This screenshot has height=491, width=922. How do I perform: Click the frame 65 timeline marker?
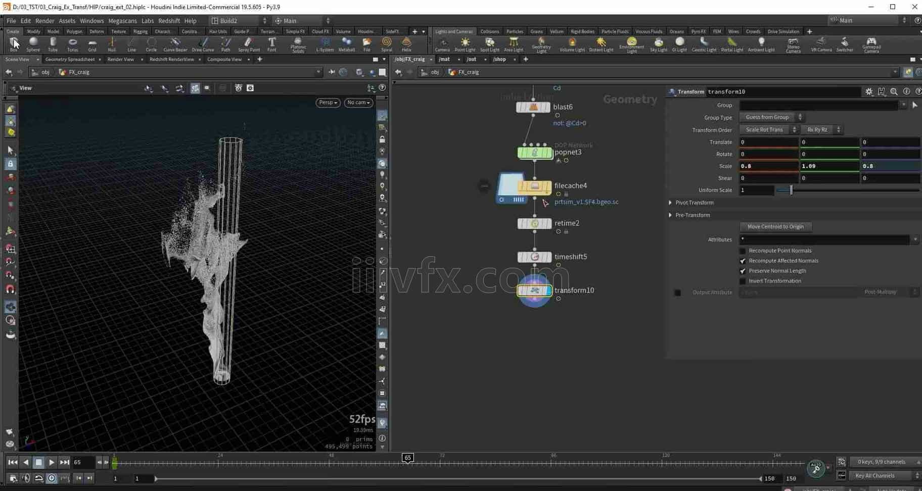408,458
